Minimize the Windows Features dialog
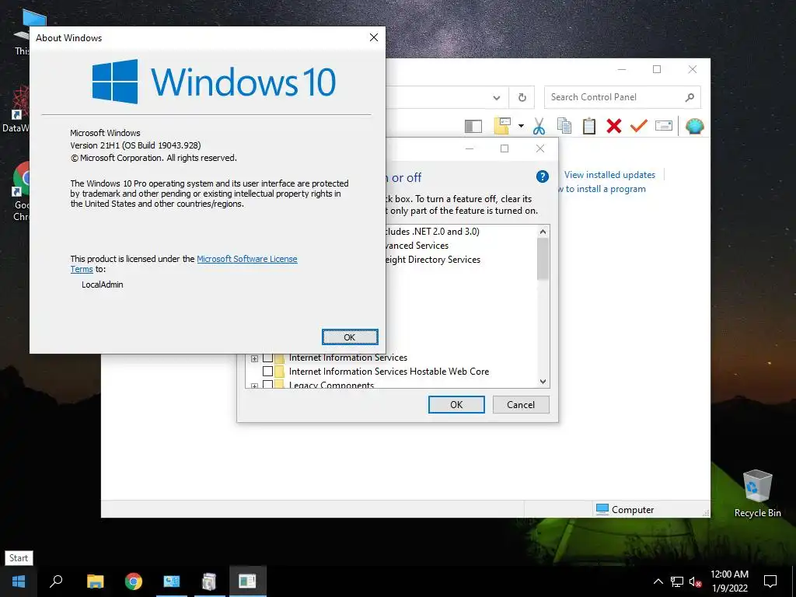Image resolution: width=796 pixels, height=597 pixels. coord(470,148)
